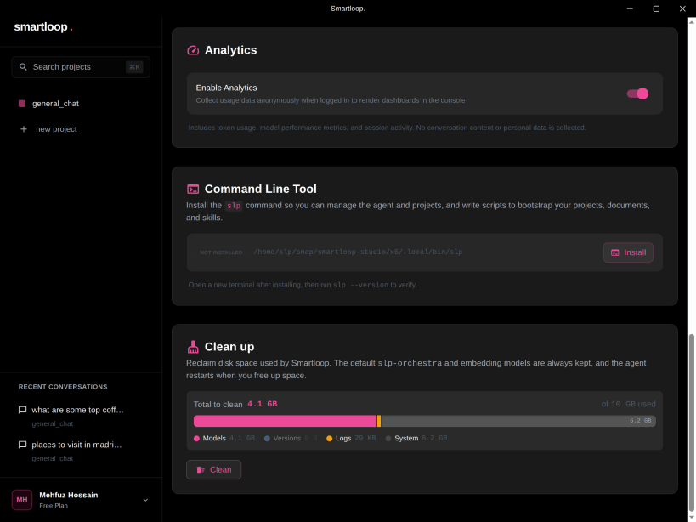Click the System legend dot
The height and width of the screenshot is (522, 696).
click(x=388, y=439)
